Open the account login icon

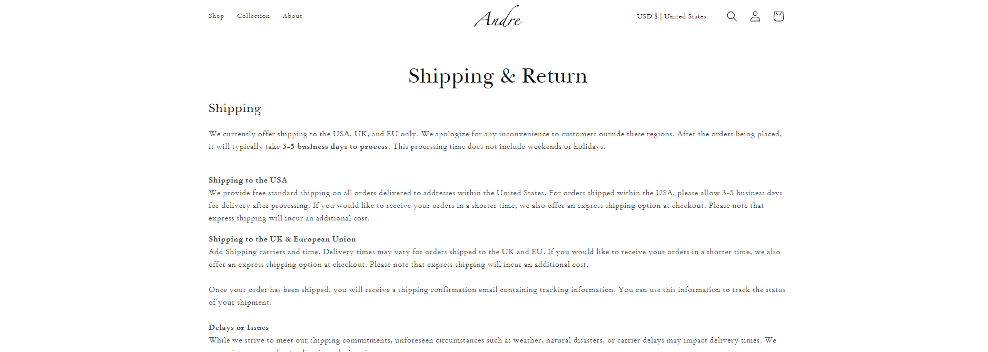(x=755, y=16)
